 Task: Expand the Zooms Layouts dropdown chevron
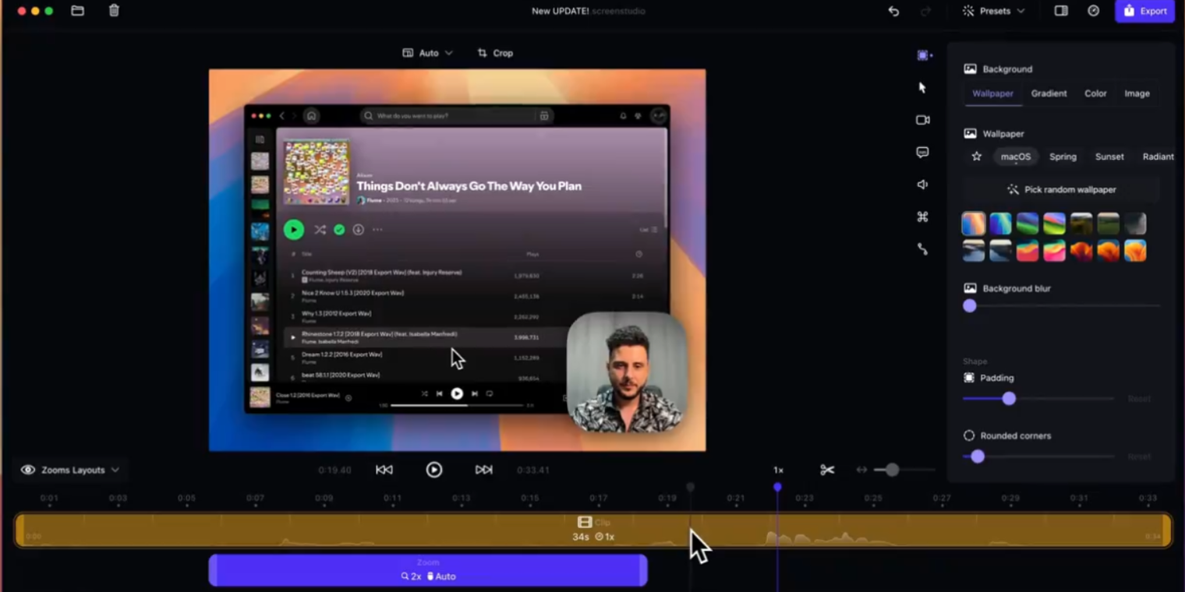(x=115, y=470)
